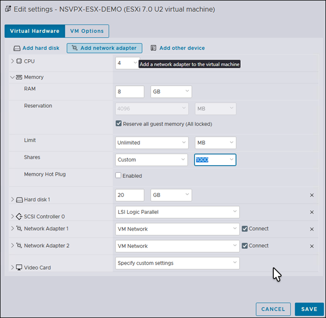Screen dimensions: 326x318
Task: Click Add other device
Action: point(178,48)
